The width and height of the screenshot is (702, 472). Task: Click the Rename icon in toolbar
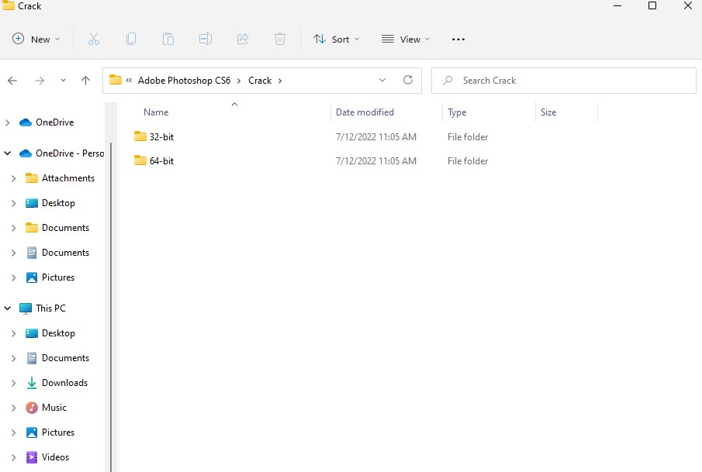206,39
